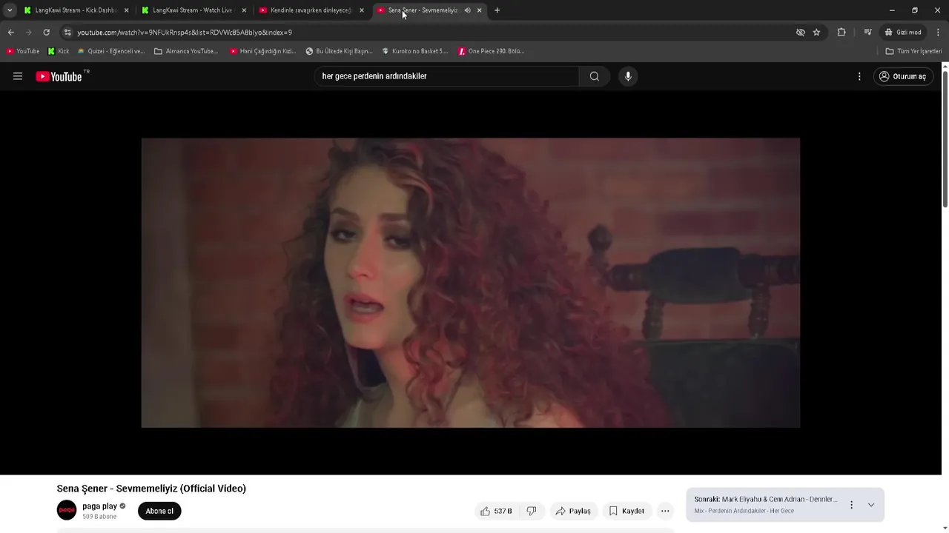Click the video player to pause
Screen dimensions: 949x533
pyautogui.click(x=471, y=282)
